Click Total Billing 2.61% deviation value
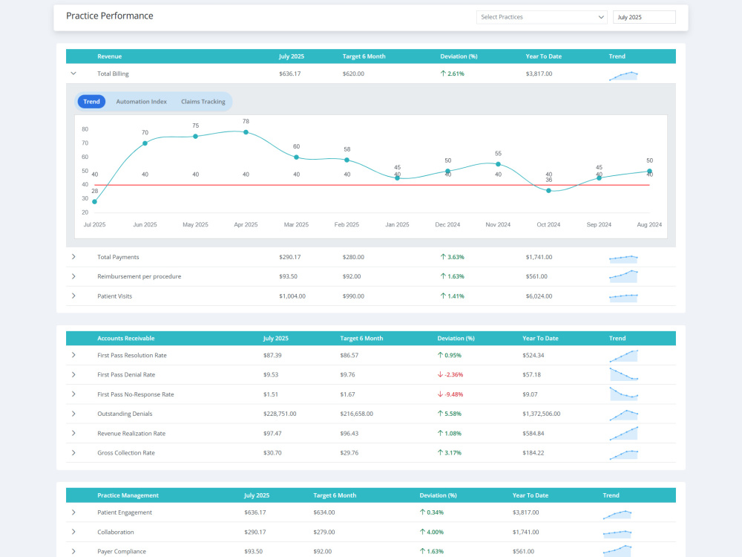Image resolution: width=742 pixels, height=557 pixels. [x=453, y=74]
